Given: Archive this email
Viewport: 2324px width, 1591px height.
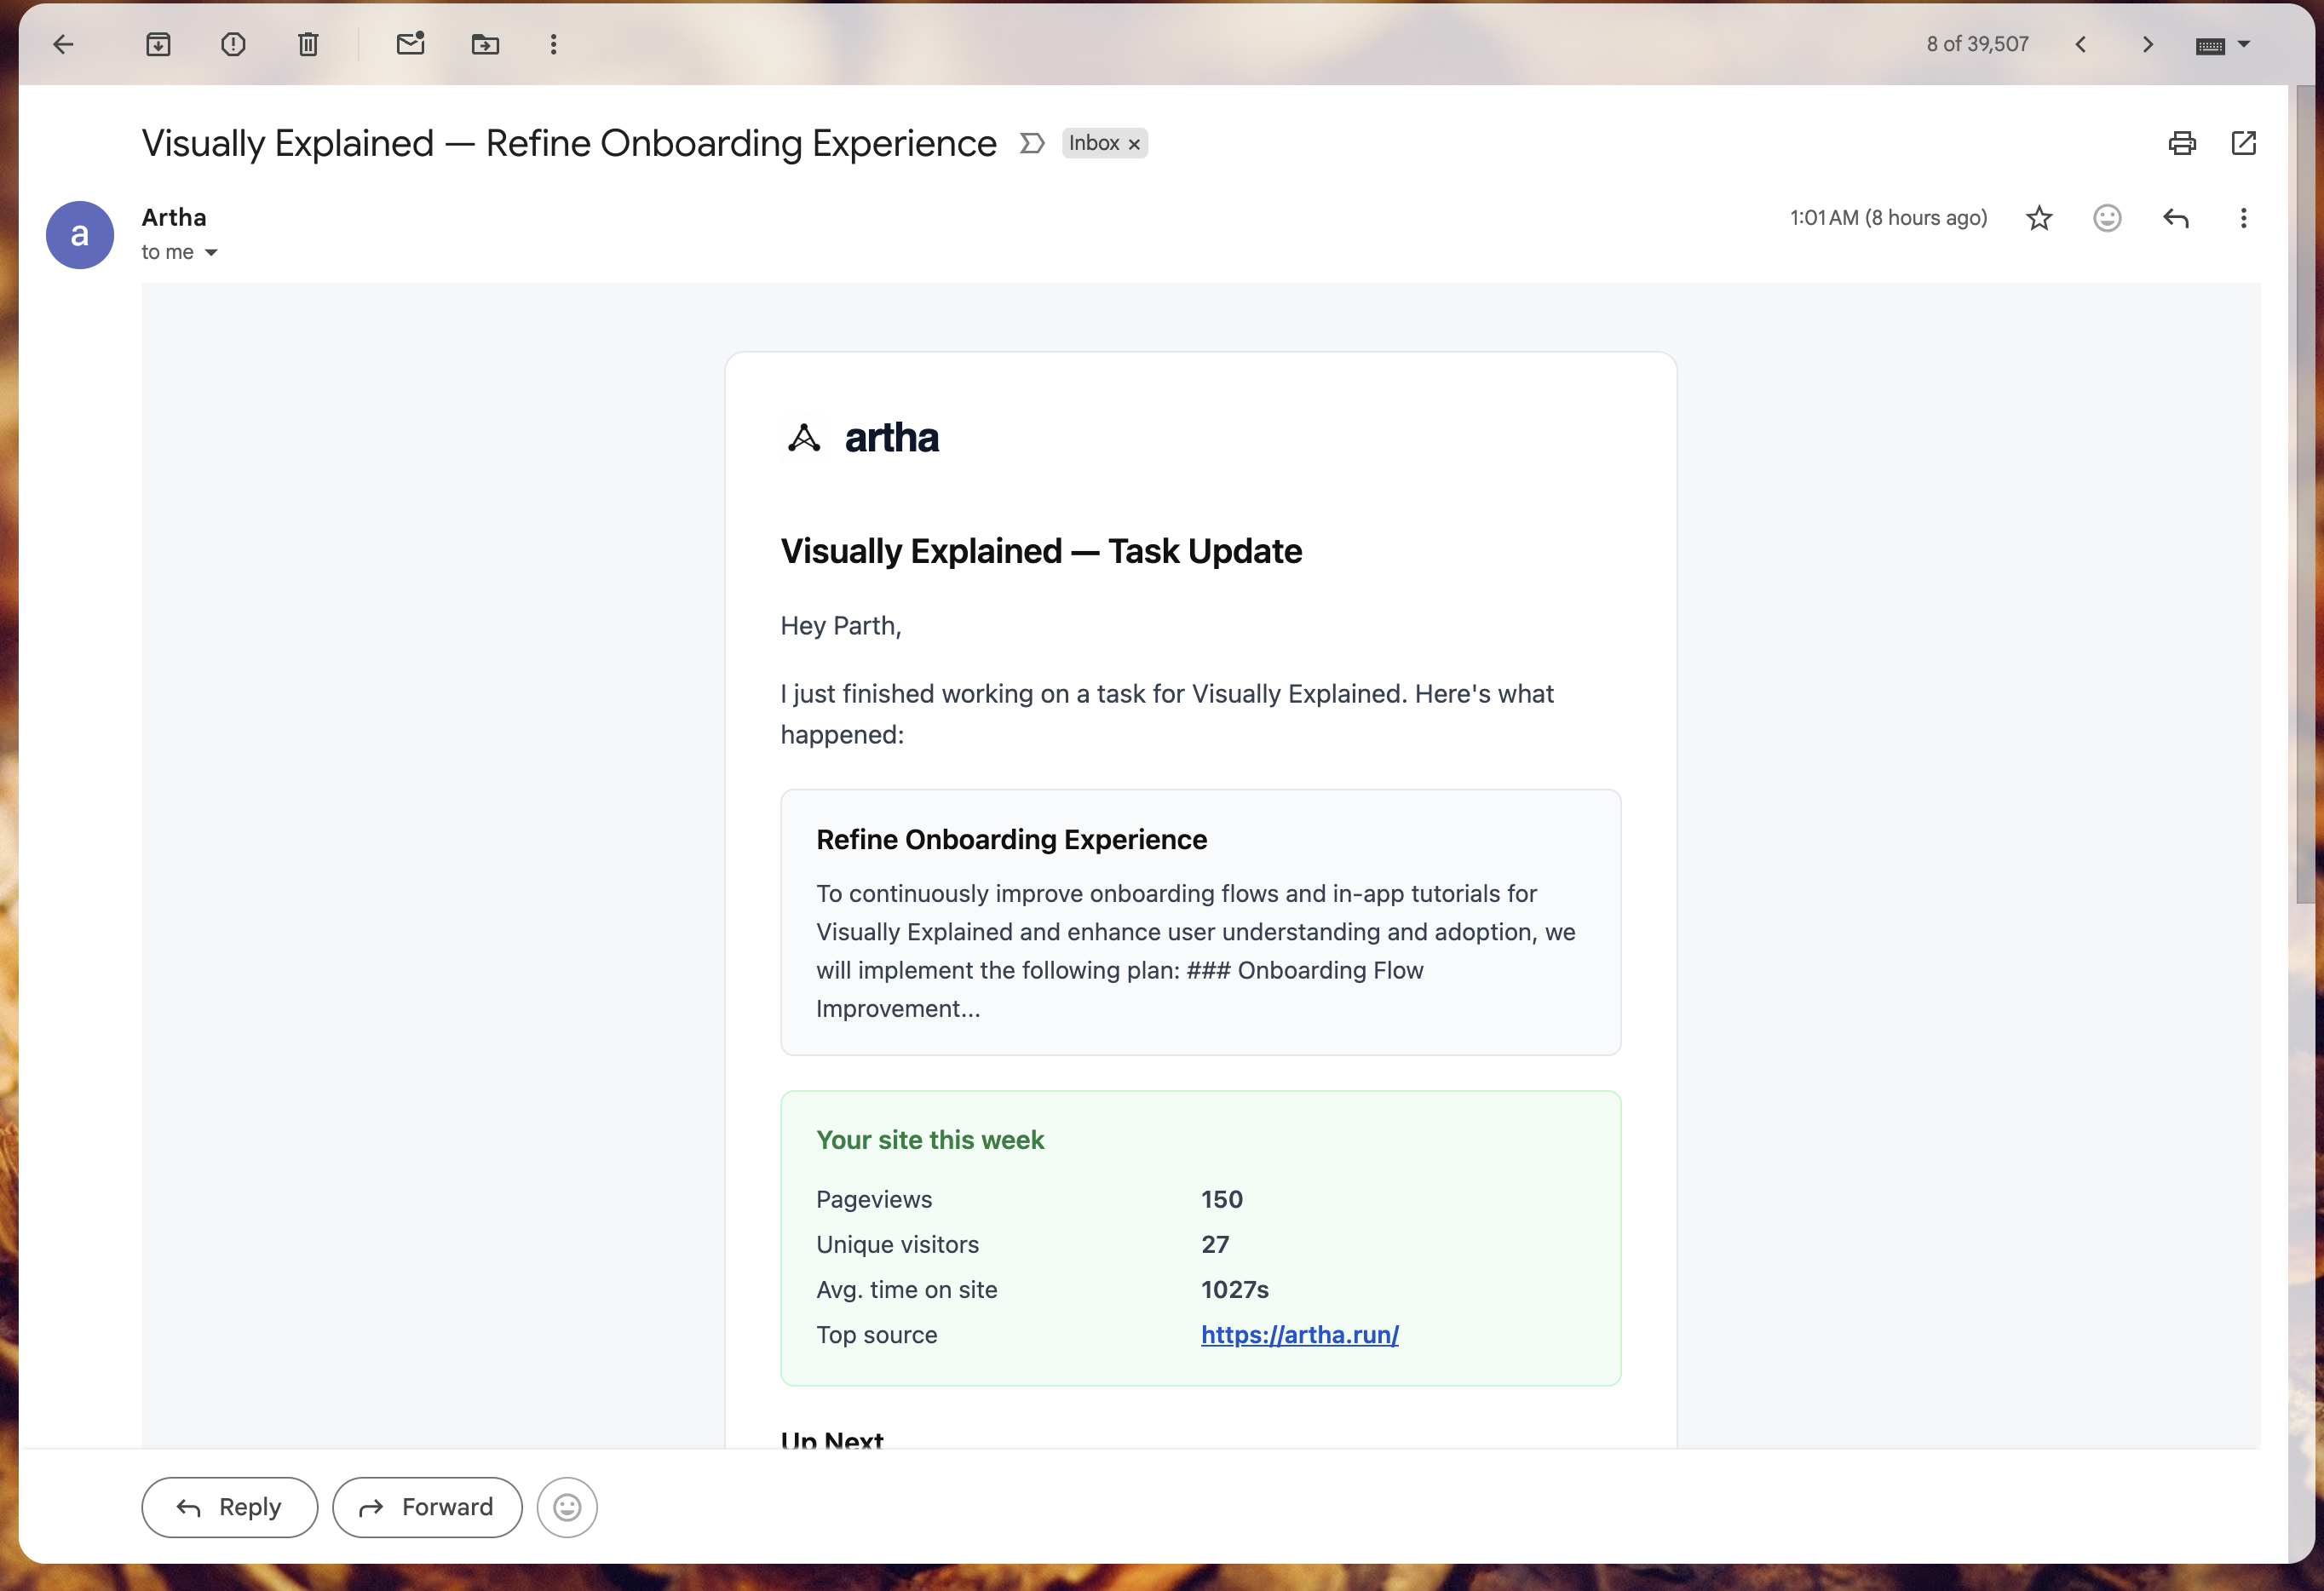Looking at the screenshot, I should tap(158, 44).
